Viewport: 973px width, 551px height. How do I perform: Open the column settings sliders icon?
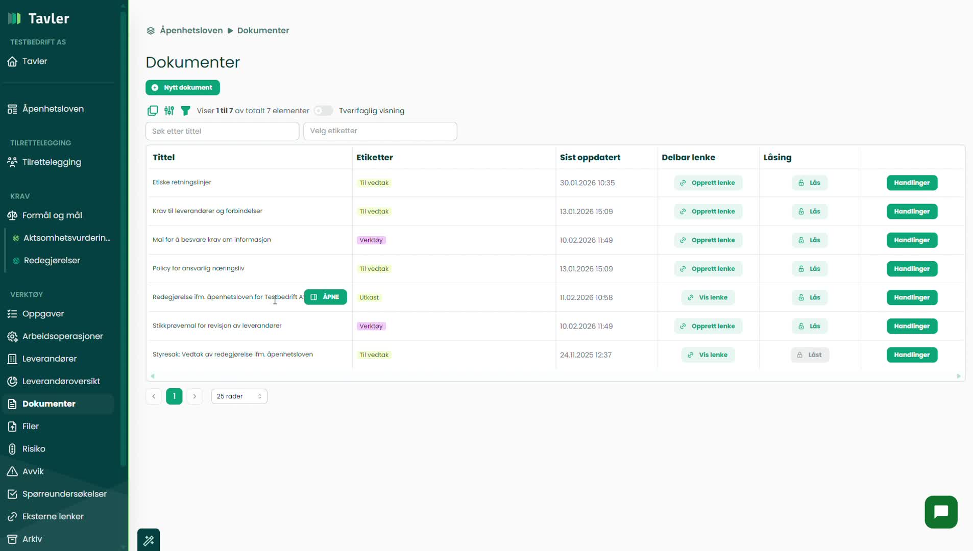(169, 111)
